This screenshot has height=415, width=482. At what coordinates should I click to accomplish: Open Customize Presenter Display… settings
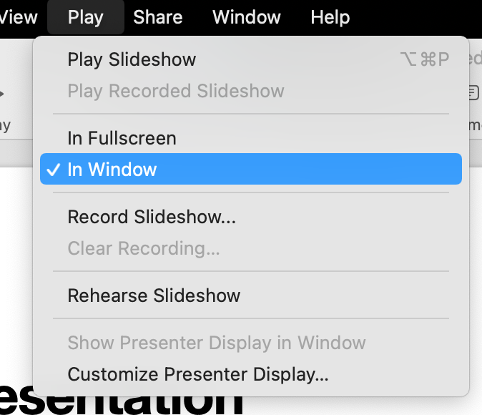click(198, 374)
